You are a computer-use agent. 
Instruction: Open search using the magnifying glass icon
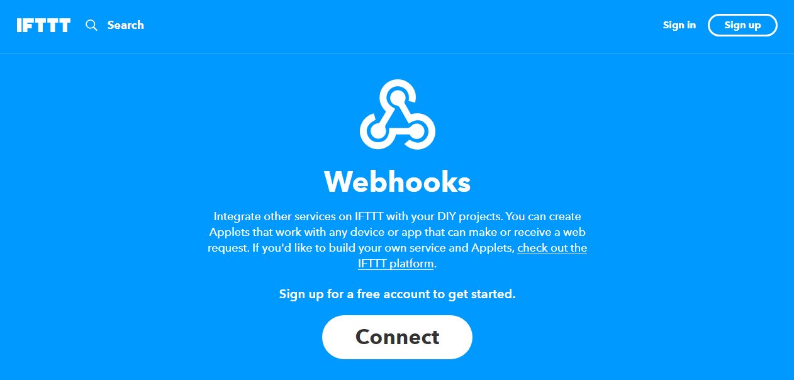click(x=92, y=25)
